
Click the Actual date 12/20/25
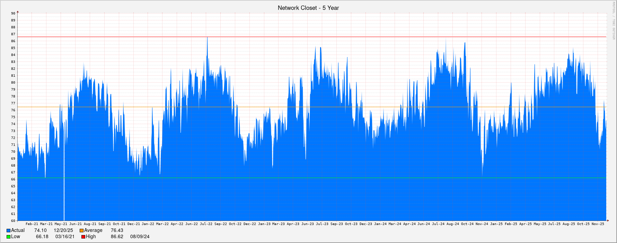[63, 231]
